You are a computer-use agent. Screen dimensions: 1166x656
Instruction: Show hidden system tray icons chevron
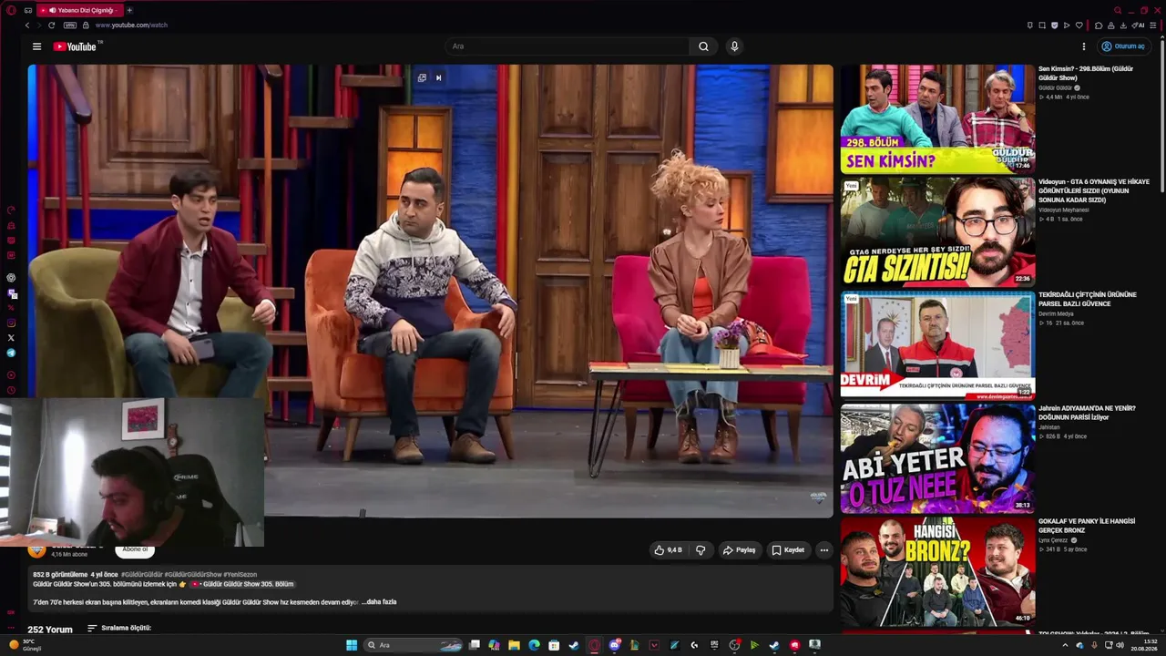pos(1065,645)
